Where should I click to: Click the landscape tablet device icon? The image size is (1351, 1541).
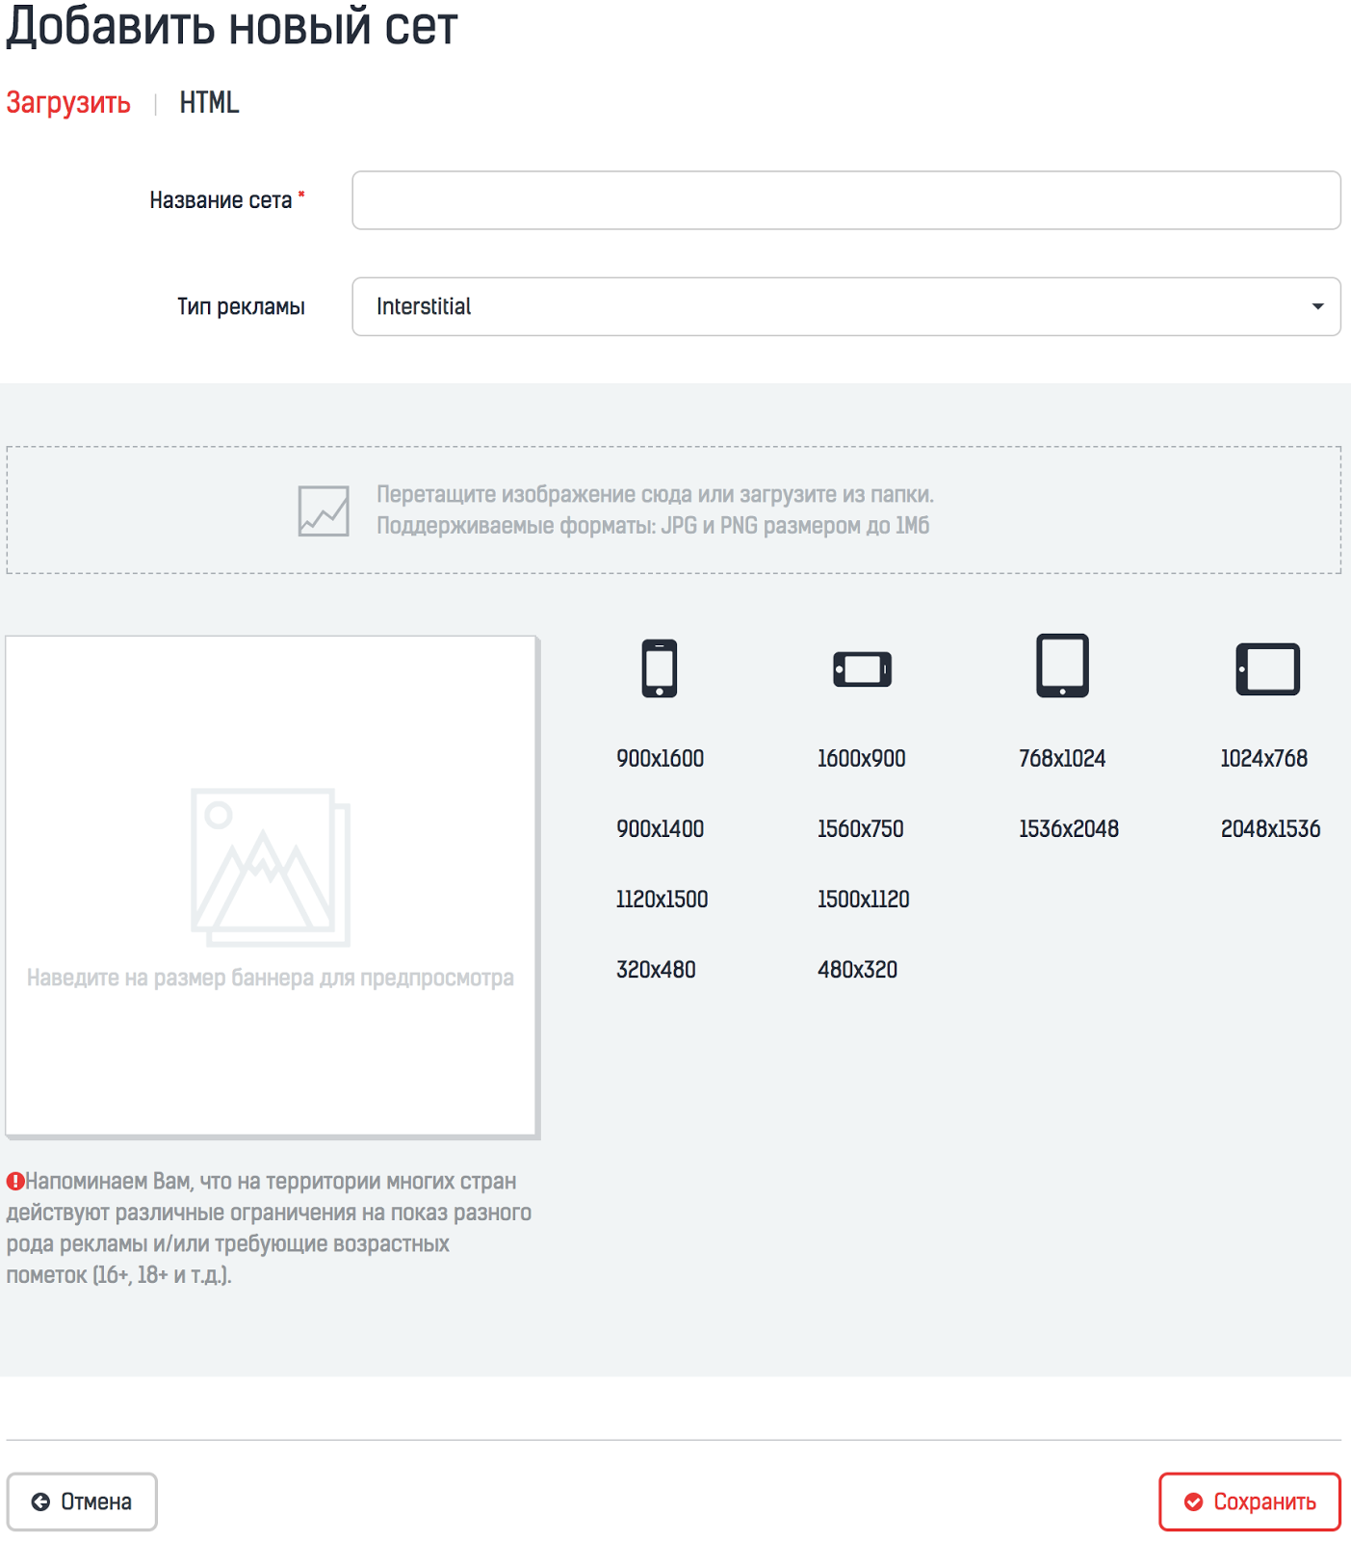click(x=1267, y=669)
